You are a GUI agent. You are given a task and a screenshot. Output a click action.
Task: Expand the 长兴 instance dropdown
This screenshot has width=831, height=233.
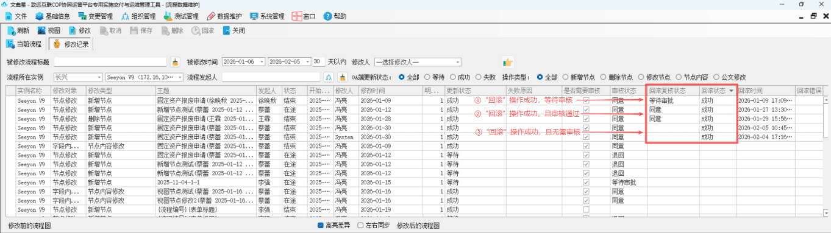pyautogui.click(x=78, y=77)
